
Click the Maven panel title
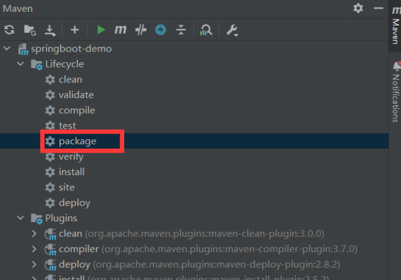[18, 8]
